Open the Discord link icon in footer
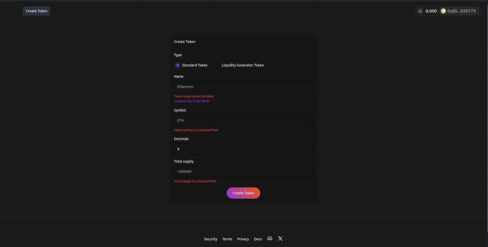Image resolution: width=488 pixels, height=247 pixels. [x=270, y=239]
